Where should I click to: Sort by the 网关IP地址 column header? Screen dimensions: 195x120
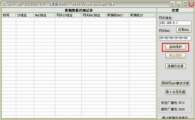pos(68,15)
